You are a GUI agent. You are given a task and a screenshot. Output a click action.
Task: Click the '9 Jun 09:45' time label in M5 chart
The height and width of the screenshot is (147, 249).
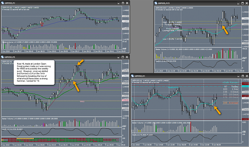click(121, 145)
